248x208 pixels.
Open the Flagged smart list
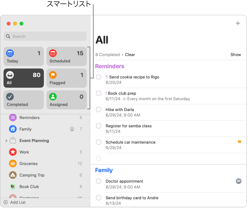click(x=67, y=78)
